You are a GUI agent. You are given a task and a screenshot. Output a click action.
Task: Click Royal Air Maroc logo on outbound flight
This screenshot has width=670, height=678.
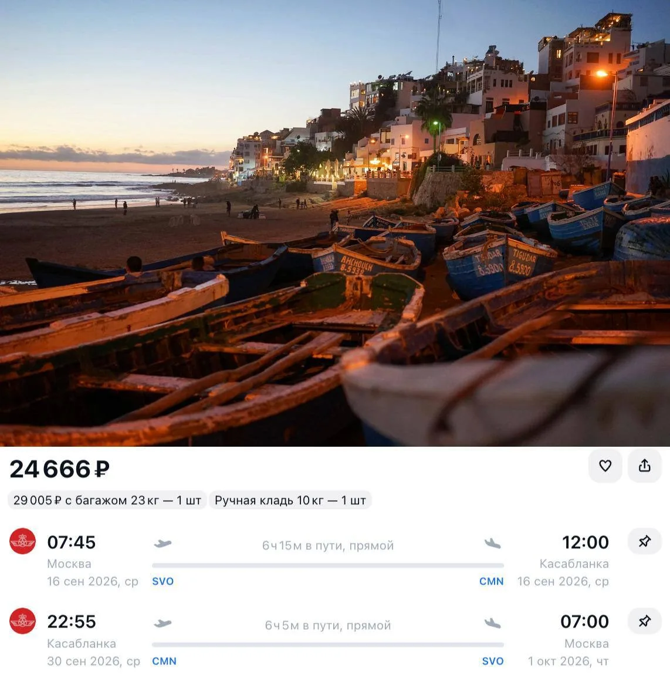22,541
